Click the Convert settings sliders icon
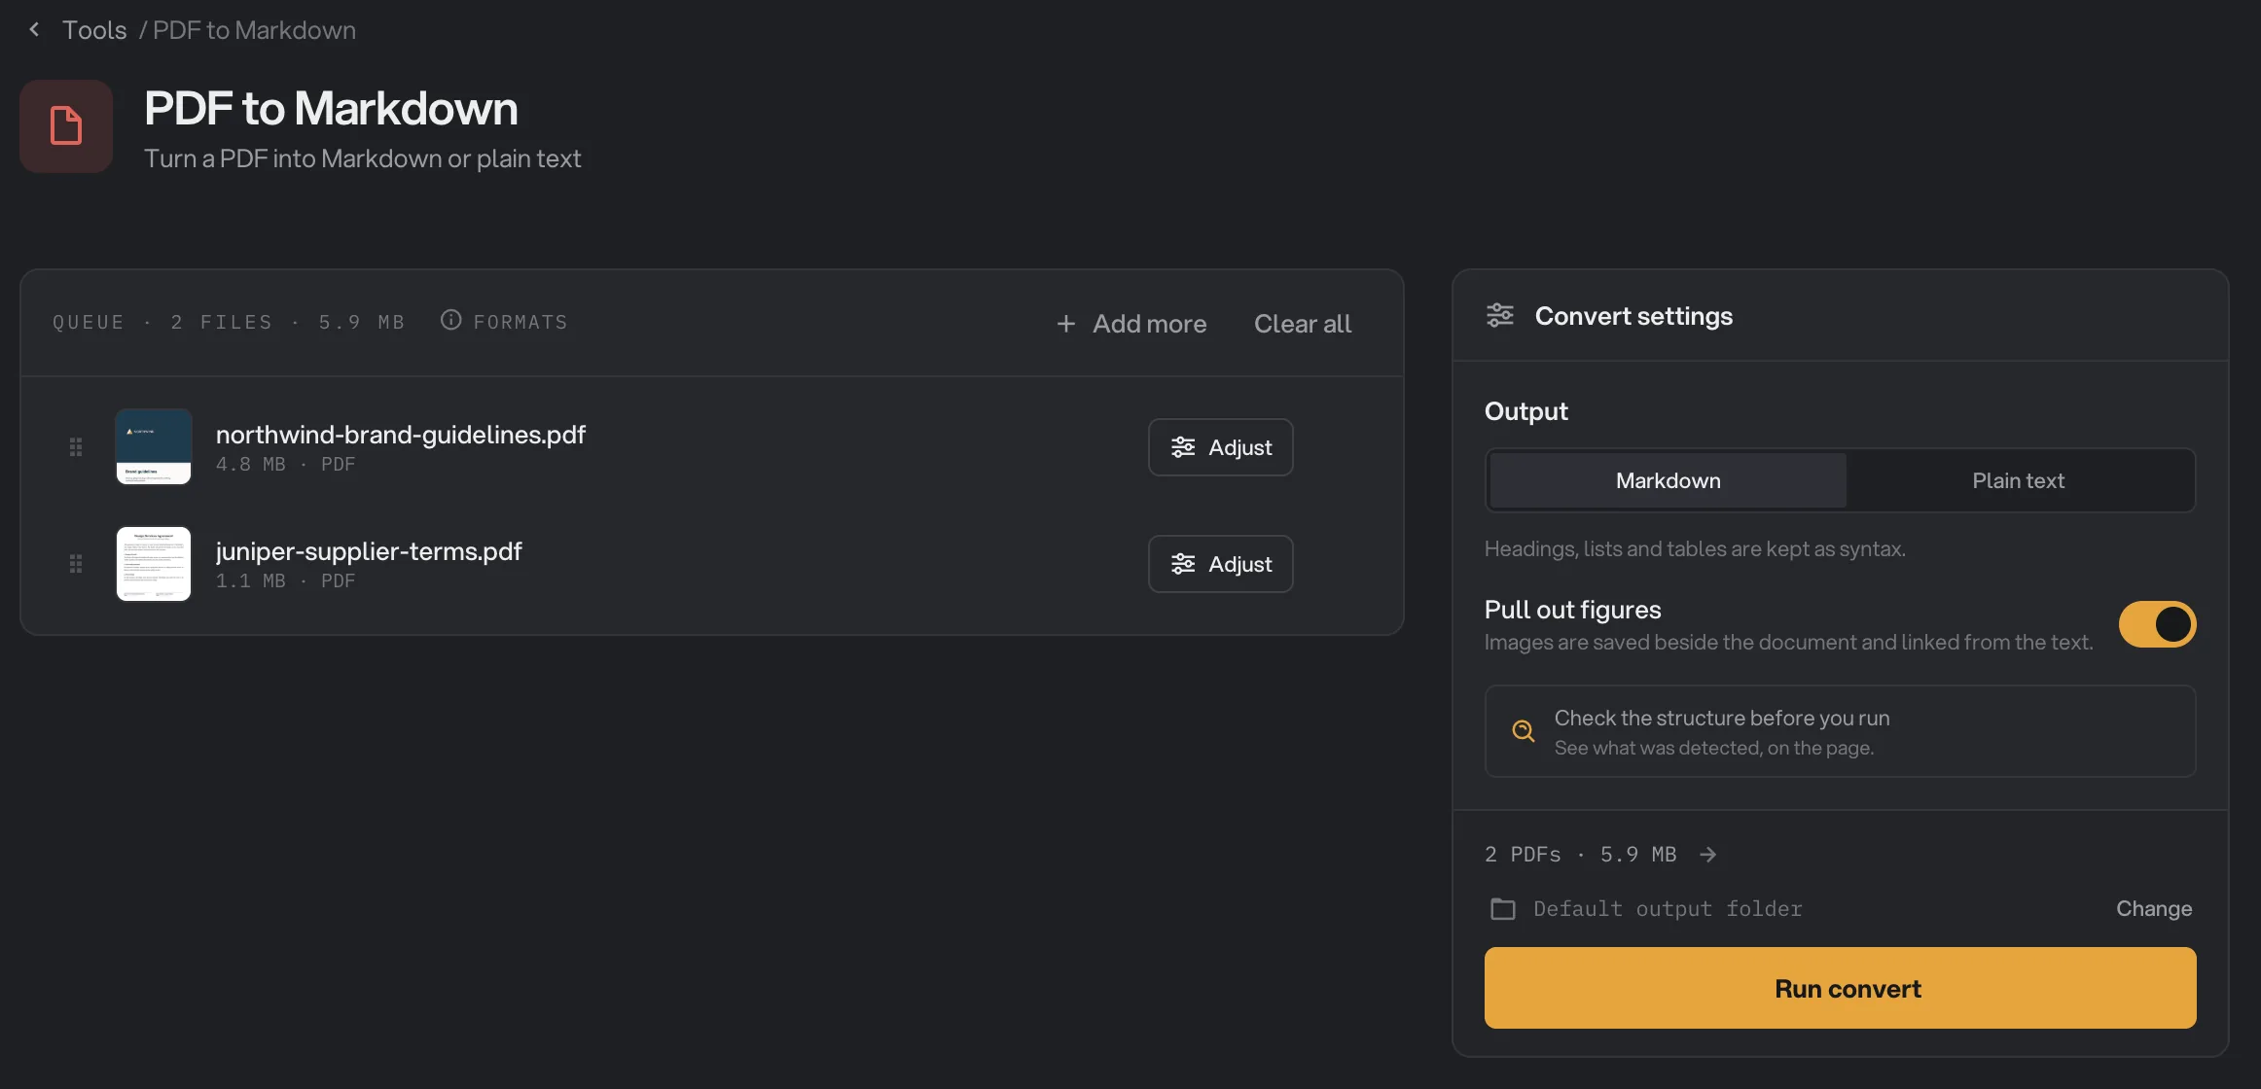Screen dimensions: 2261x1089 [1500, 316]
